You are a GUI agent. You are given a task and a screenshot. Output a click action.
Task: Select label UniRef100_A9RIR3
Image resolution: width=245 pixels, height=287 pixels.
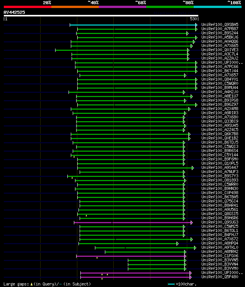coord(220,113)
